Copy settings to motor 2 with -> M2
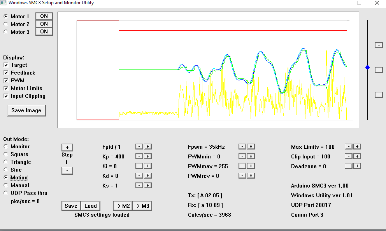Image resolution: width=386 pixels, height=231 pixels. [x=123, y=206]
